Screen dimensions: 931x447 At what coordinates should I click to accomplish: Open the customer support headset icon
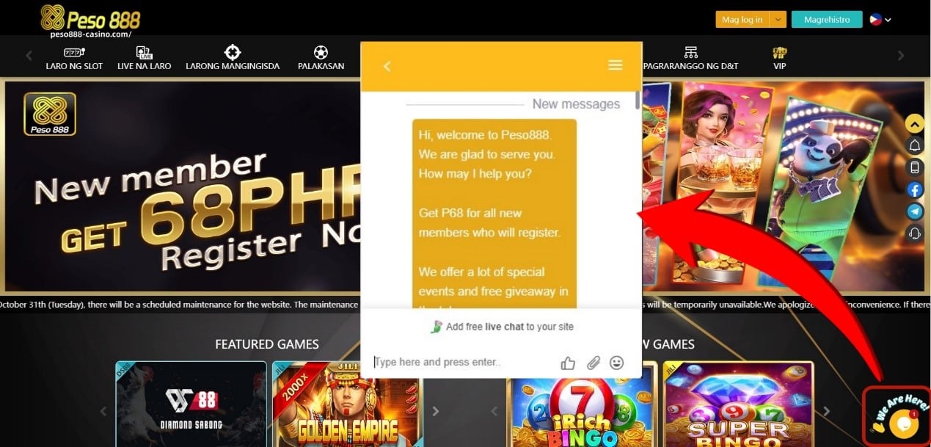point(915,233)
